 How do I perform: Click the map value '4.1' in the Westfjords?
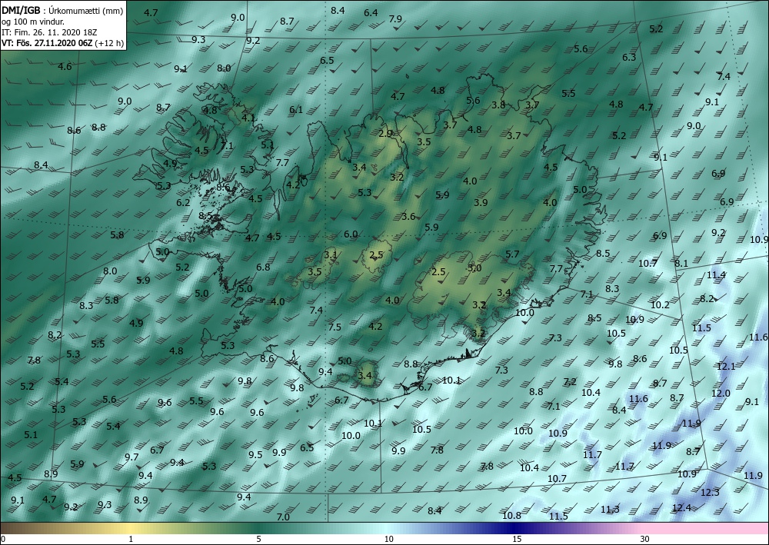pyautogui.click(x=248, y=118)
